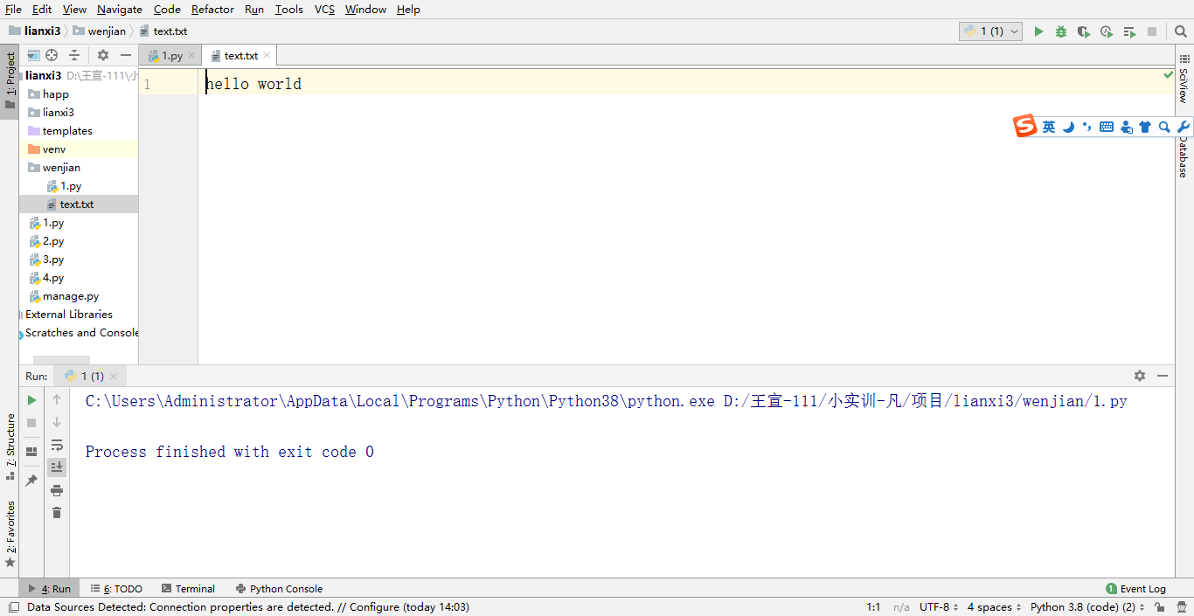1194x616 pixels.
Task: Open Search Everywhere magnifier in top toolbar
Action: (x=1180, y=31)
